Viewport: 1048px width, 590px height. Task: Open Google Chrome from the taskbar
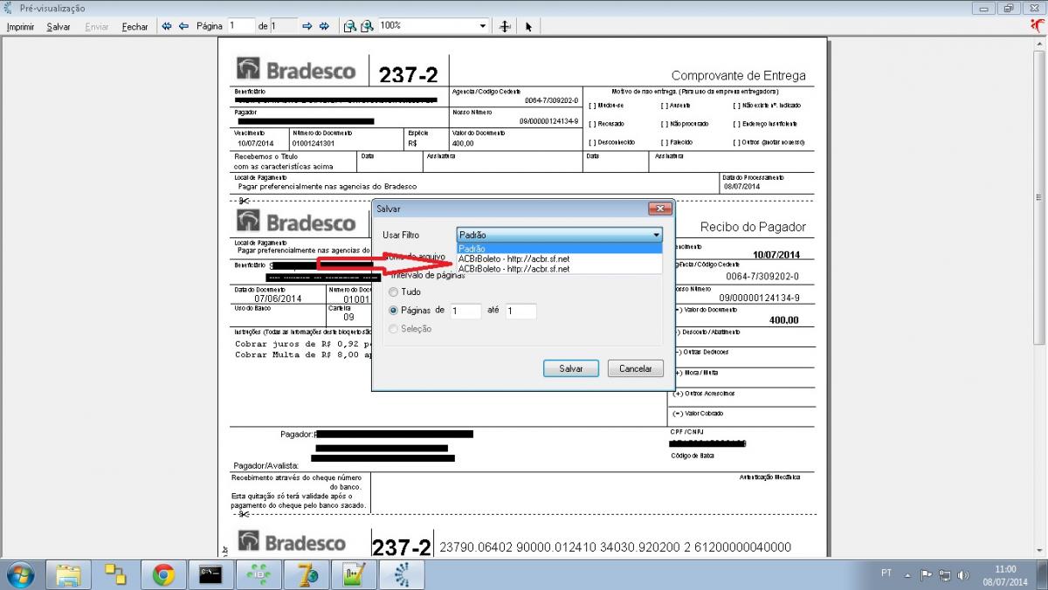tap(162, 573)
